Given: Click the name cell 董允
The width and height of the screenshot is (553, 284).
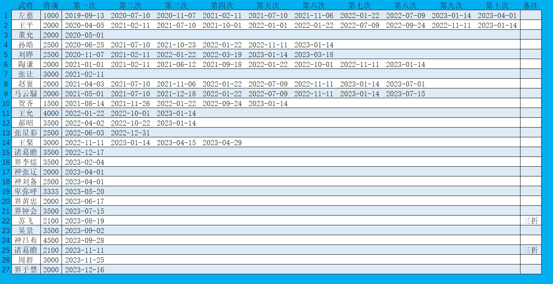Looking at the screenshot, I should (26, 35).
